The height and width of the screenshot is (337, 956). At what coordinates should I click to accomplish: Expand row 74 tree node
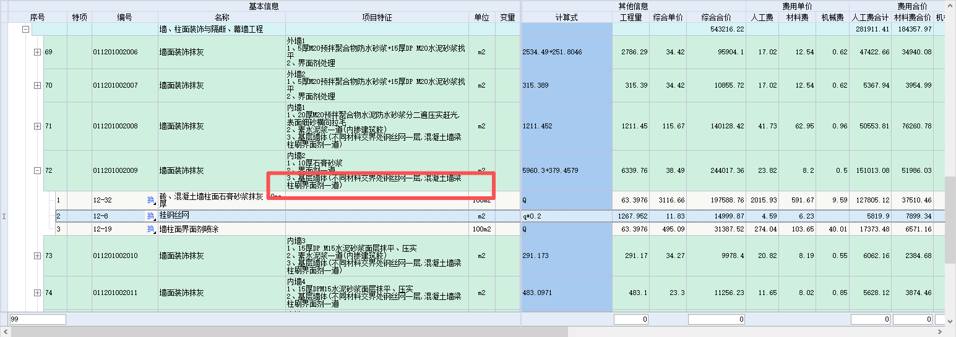pos(37,293)
